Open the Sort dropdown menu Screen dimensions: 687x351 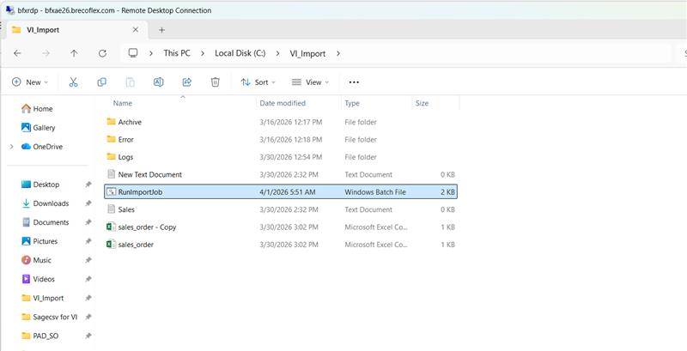[258, 82]
